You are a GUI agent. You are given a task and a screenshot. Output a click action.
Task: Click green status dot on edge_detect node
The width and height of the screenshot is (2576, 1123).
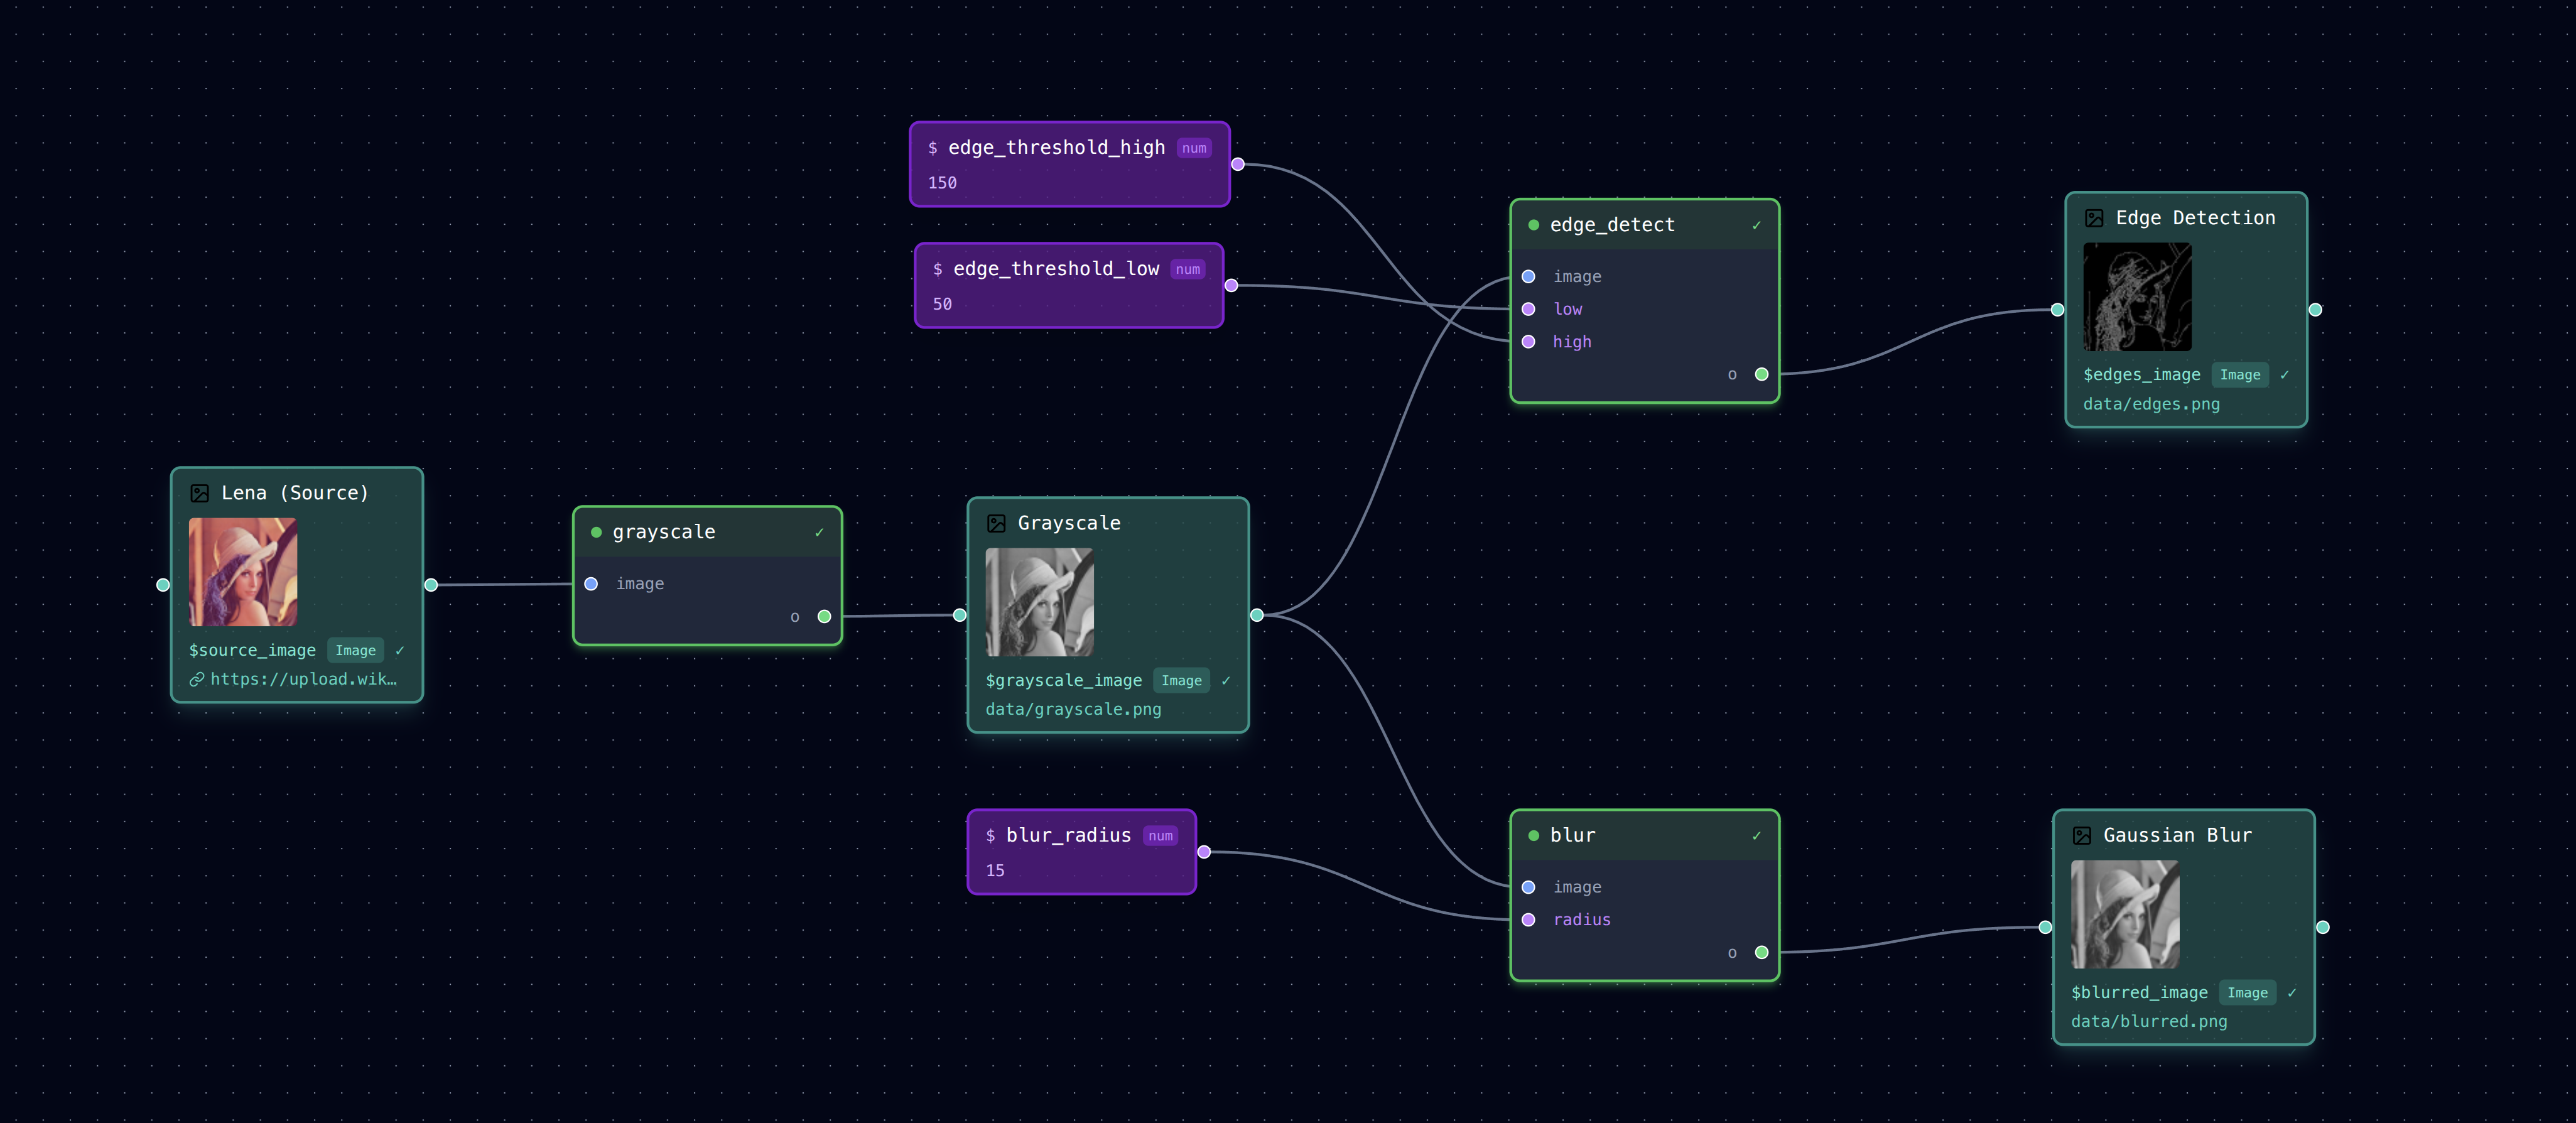[x=1533, y=225]
